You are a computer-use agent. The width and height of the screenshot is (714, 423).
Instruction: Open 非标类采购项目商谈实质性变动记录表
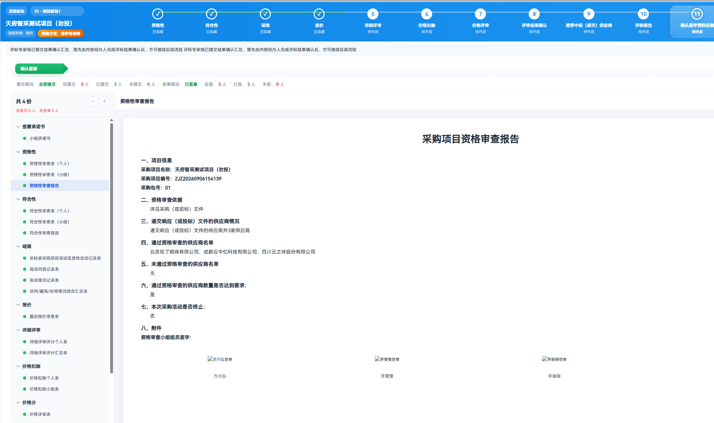(x=65, y=258)
